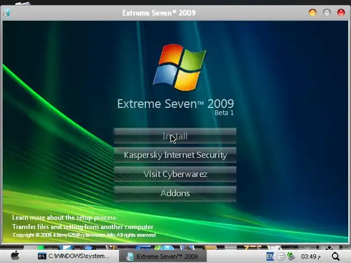This screenshot has width=351, height=263.
Task: Switch to C:\WINDOWS\system taskbar window
Action: [74, 256]
